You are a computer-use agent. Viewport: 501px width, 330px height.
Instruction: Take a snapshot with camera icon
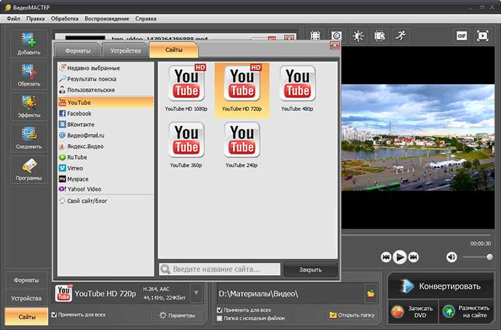337,35
